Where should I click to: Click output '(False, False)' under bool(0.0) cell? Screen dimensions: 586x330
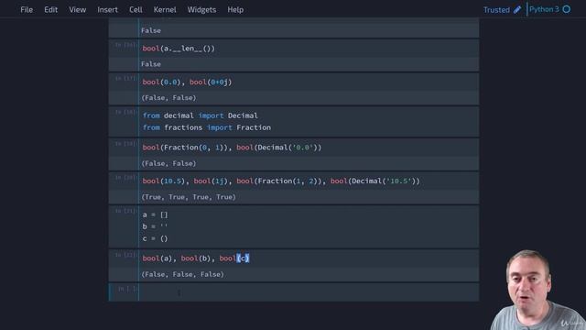coord(168,98)
